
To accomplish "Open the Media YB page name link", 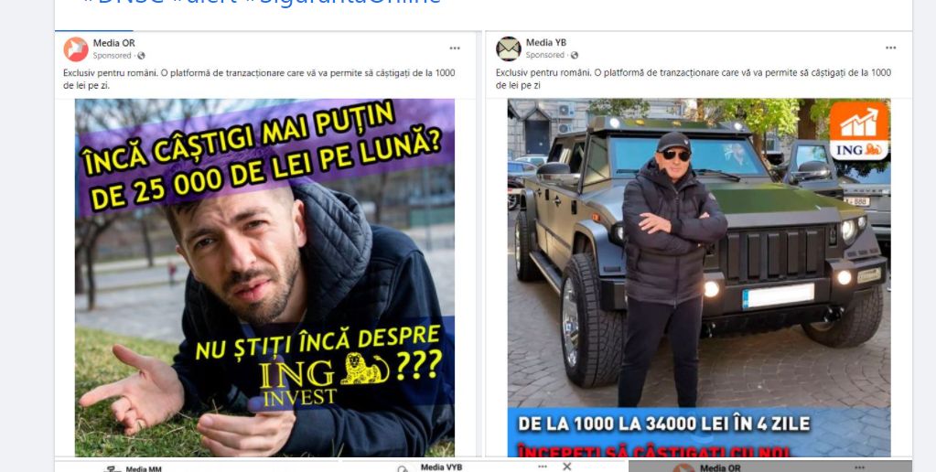I will [x=546, y=42].
